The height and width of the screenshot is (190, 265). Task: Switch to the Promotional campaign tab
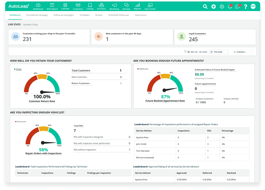[37, 15]
